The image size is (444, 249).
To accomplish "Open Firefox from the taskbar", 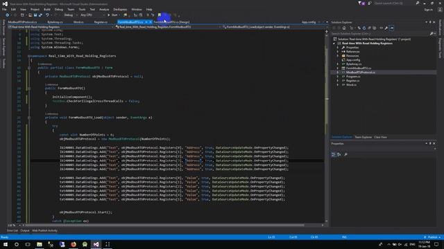I will pyautogui.click(x=74, y=244).
